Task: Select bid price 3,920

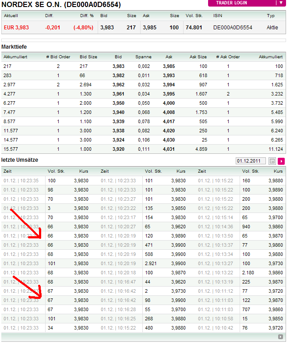Action: click(x=118, y=149)
